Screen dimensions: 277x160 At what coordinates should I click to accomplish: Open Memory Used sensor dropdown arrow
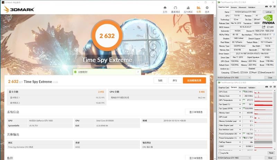[x=240, y=113]
